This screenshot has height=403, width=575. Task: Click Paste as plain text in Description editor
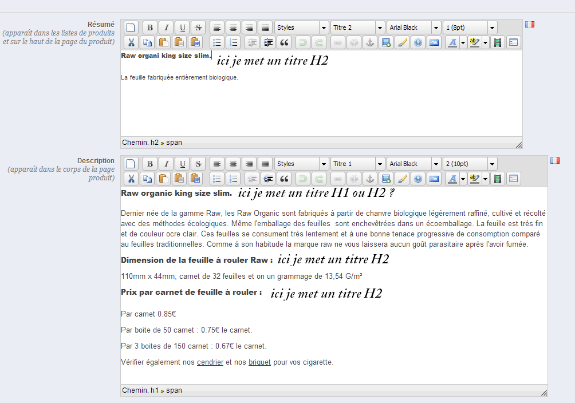[x=179, y=179]
